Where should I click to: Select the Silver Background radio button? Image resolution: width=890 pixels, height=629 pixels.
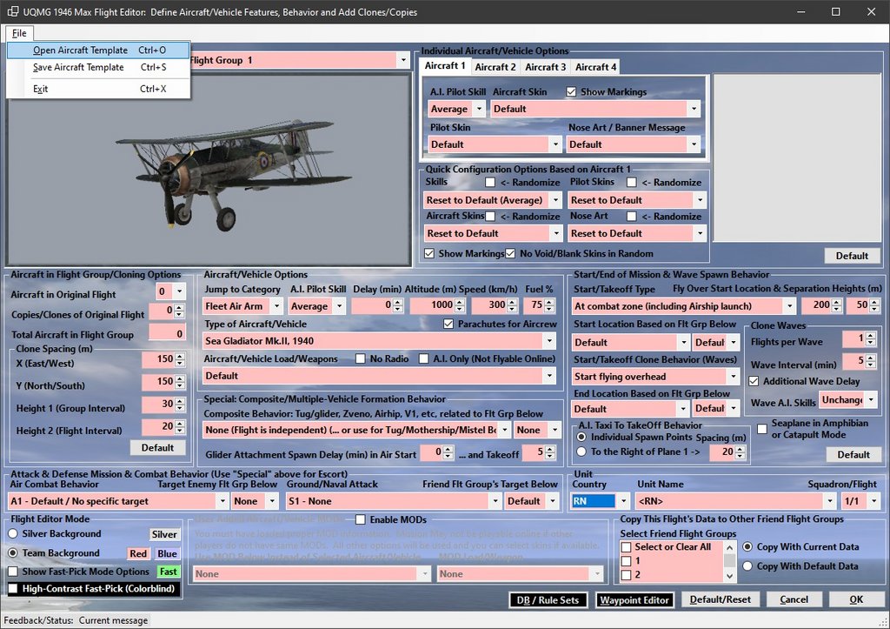[13, 533]
